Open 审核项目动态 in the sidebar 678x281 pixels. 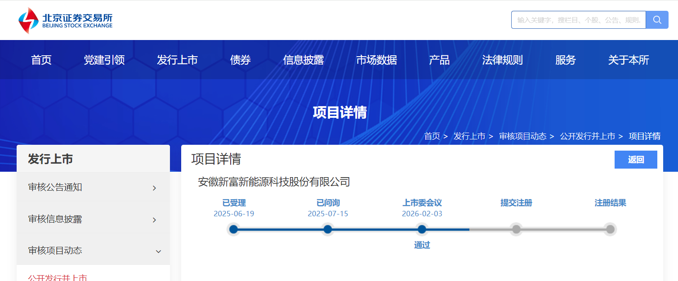point(55,250)
